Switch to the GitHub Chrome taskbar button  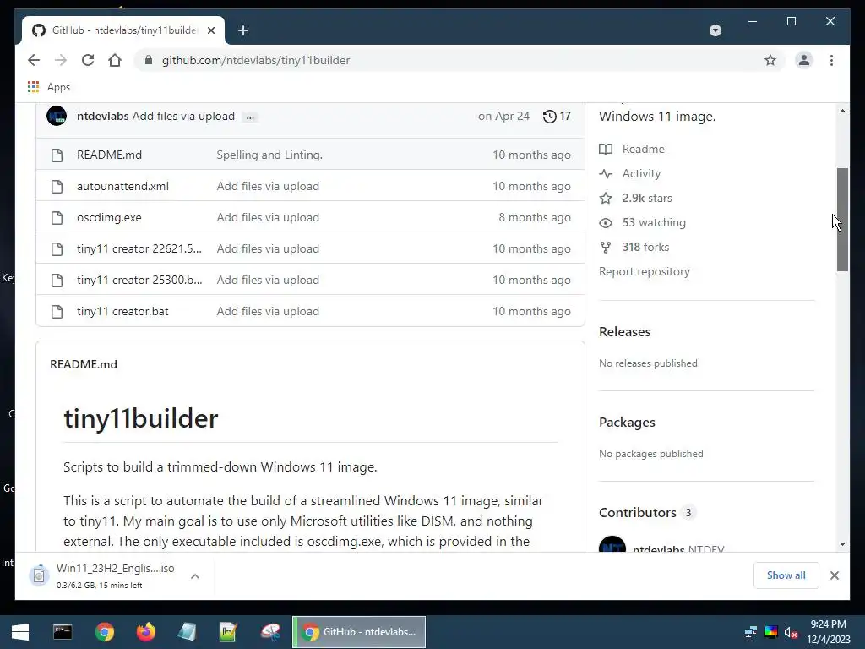359,632
